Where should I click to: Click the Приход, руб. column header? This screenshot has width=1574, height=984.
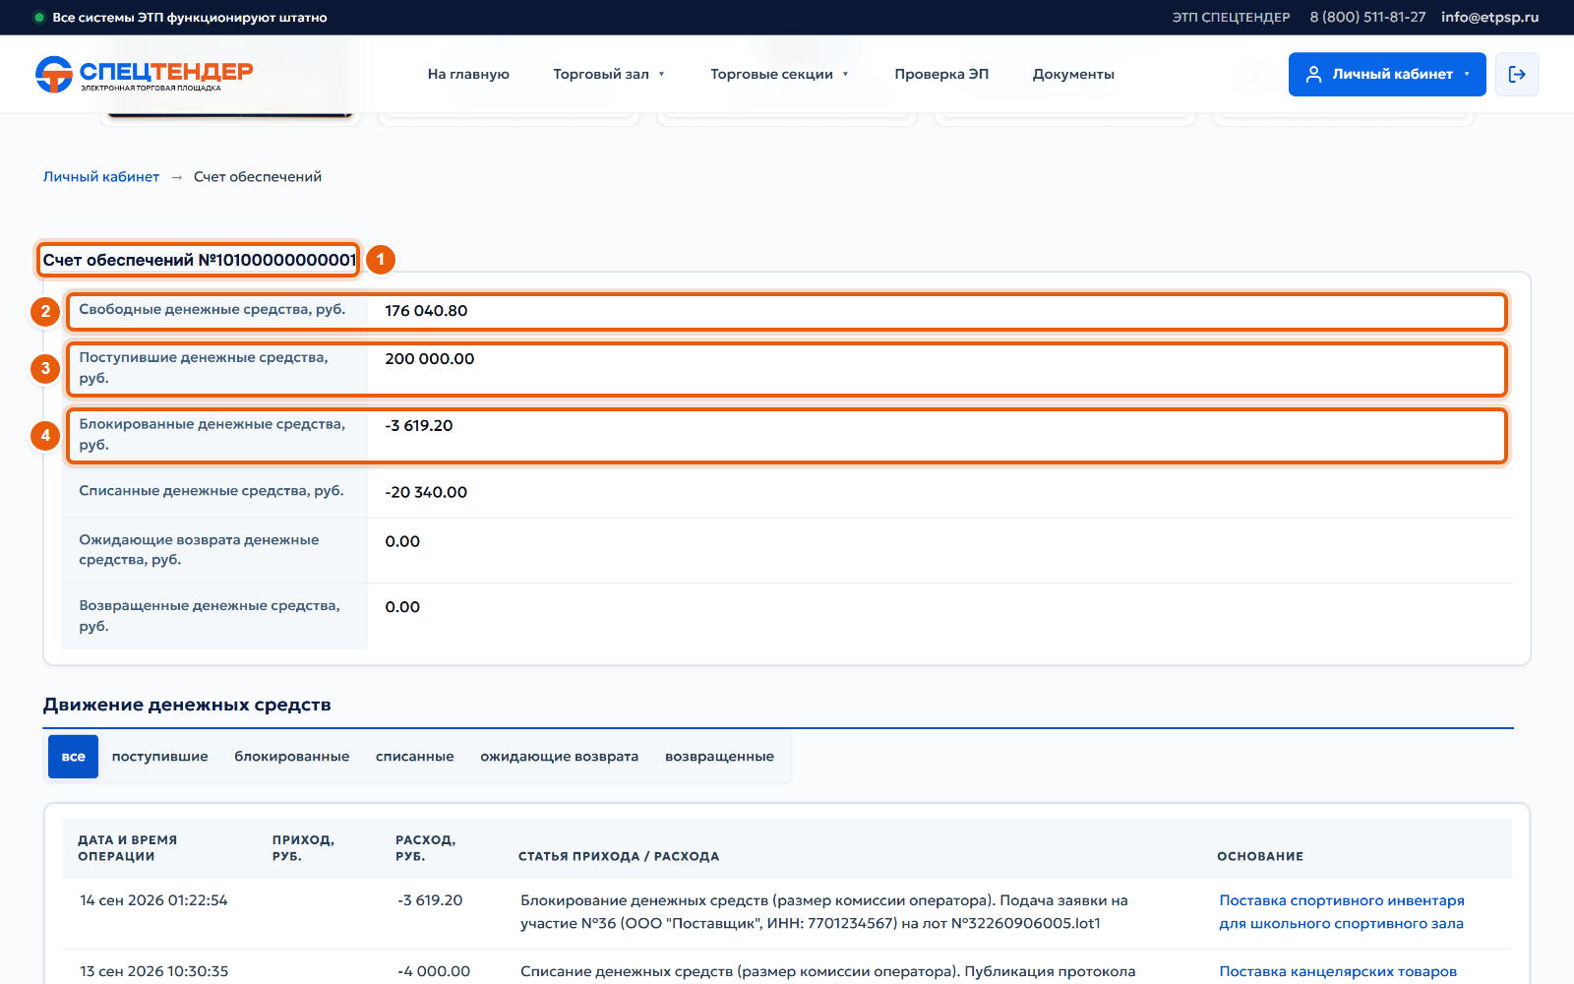click(x=303, y=848)
